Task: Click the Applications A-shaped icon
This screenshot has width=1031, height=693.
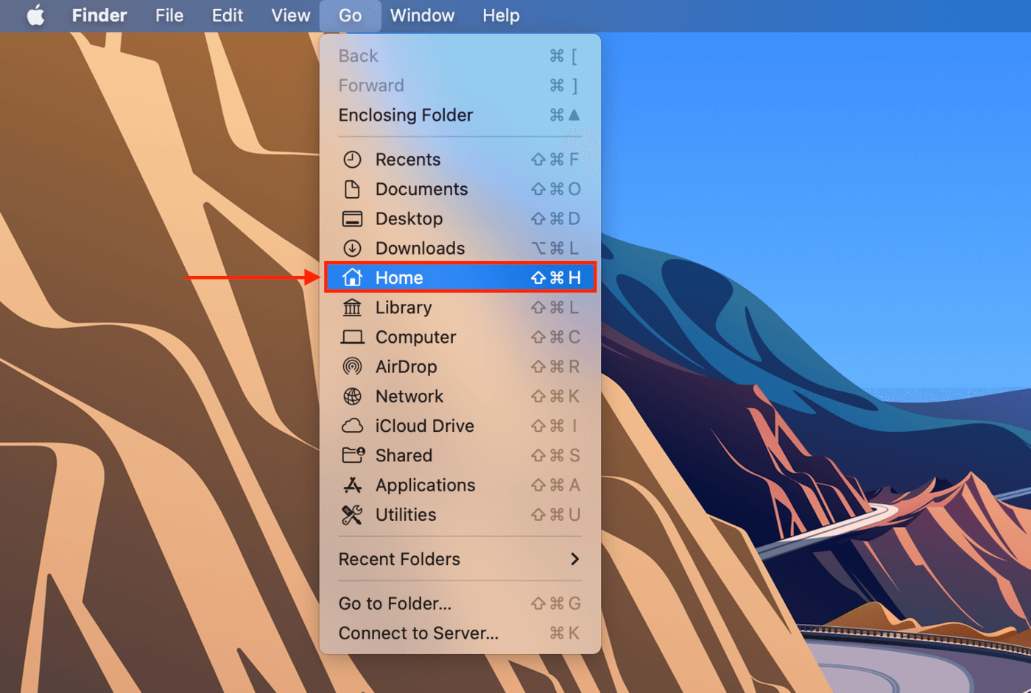Action: pyautogui.click(x=353, y=485)
